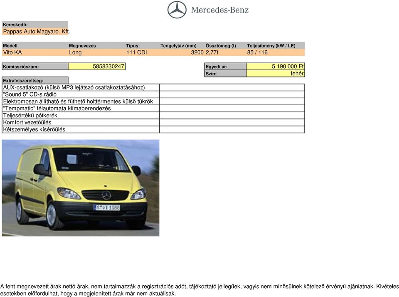Select the 111 CDI type cell
Viewport: 399px width, 297px height.
(x=136, y=52)
